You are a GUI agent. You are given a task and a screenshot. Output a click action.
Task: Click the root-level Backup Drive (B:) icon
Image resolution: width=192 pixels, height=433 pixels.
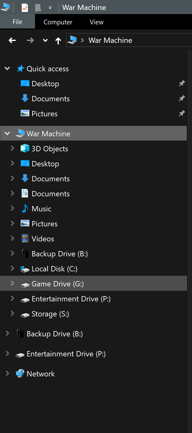[20, 334]
